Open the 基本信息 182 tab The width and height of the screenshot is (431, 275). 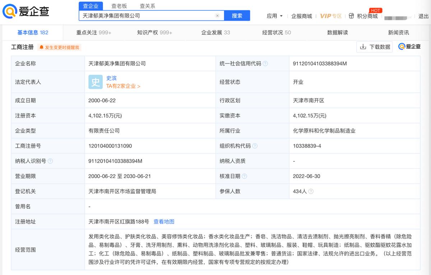(33, 32)
